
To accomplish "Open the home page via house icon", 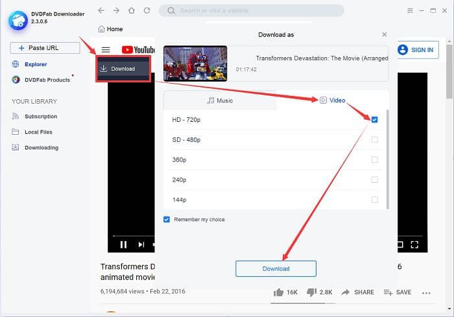I will [132, 11].
